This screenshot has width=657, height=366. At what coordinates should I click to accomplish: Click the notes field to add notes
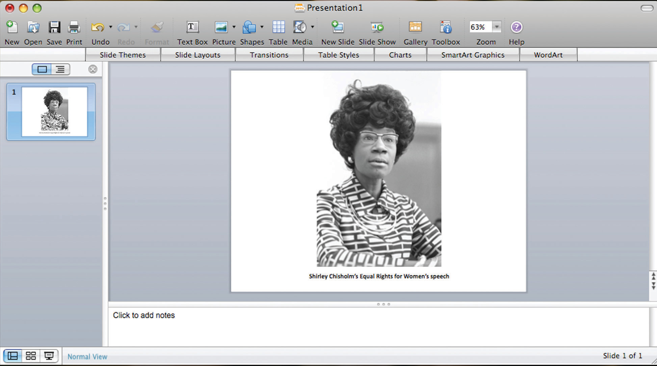378,326
